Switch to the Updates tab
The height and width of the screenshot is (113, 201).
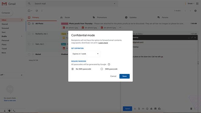[131, 17]
